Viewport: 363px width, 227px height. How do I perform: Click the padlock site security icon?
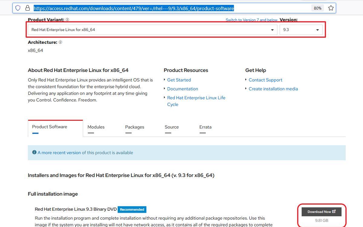[x=28, y=8]
